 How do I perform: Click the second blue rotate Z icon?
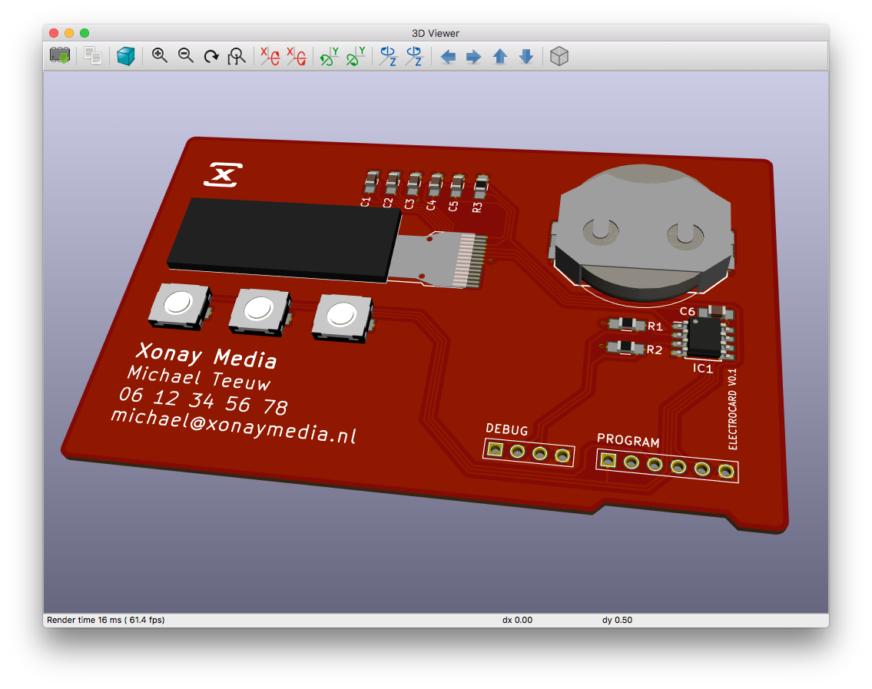click(x=414, y=56)
